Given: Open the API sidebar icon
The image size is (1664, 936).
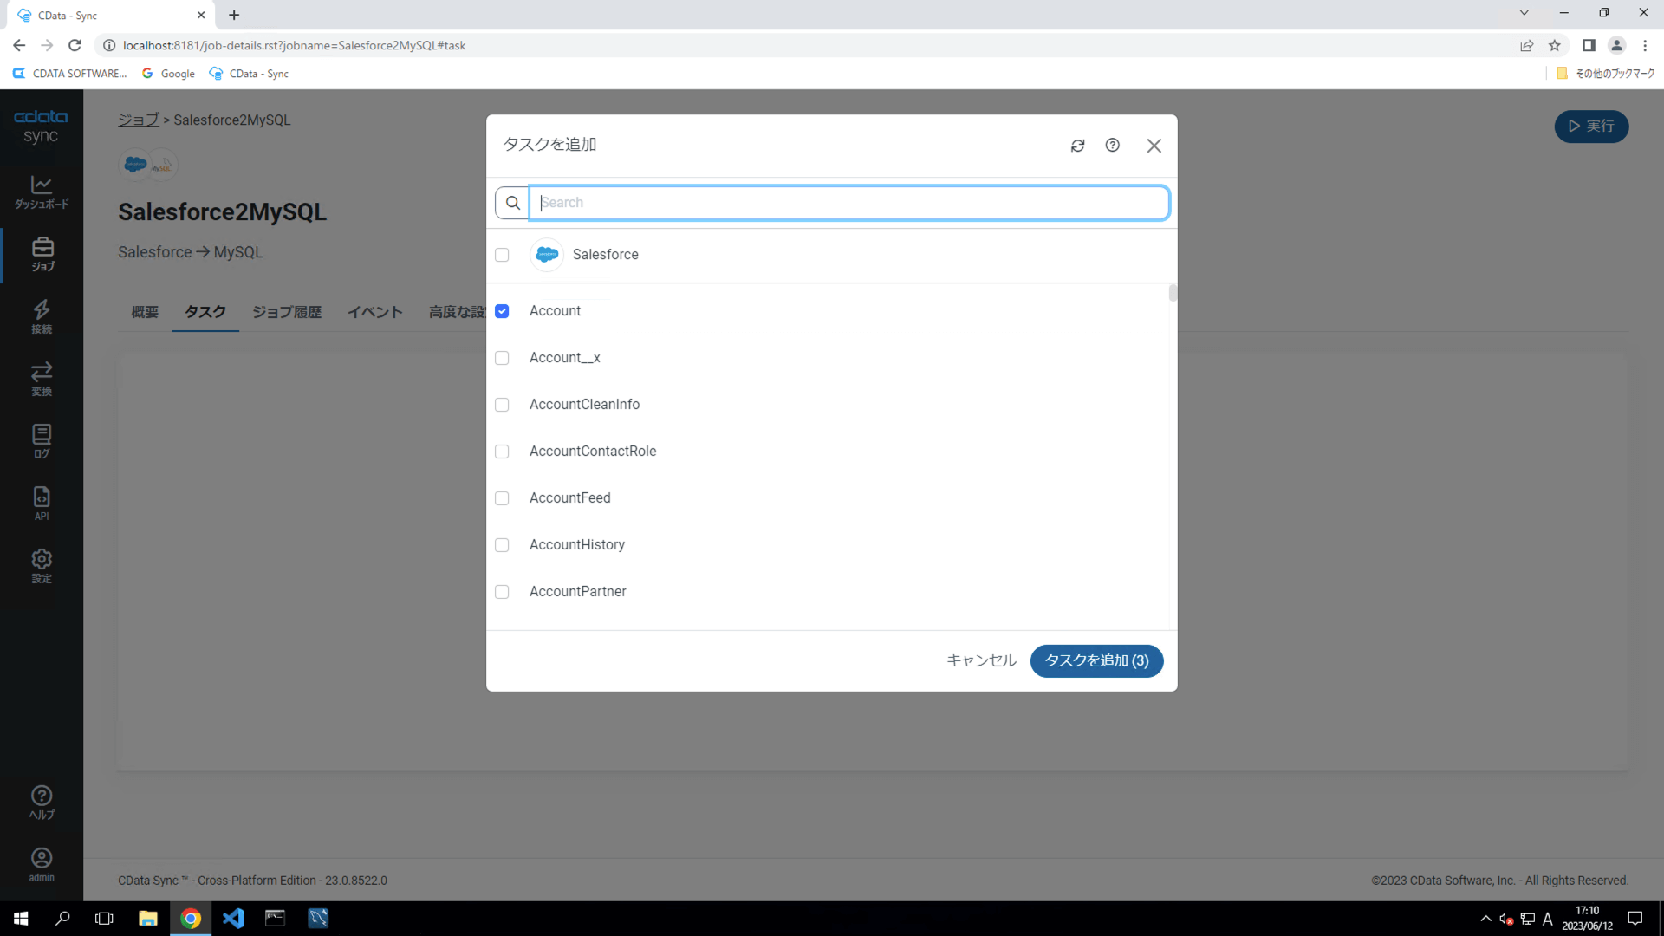Looking at the screenshot, I should 42,503.
